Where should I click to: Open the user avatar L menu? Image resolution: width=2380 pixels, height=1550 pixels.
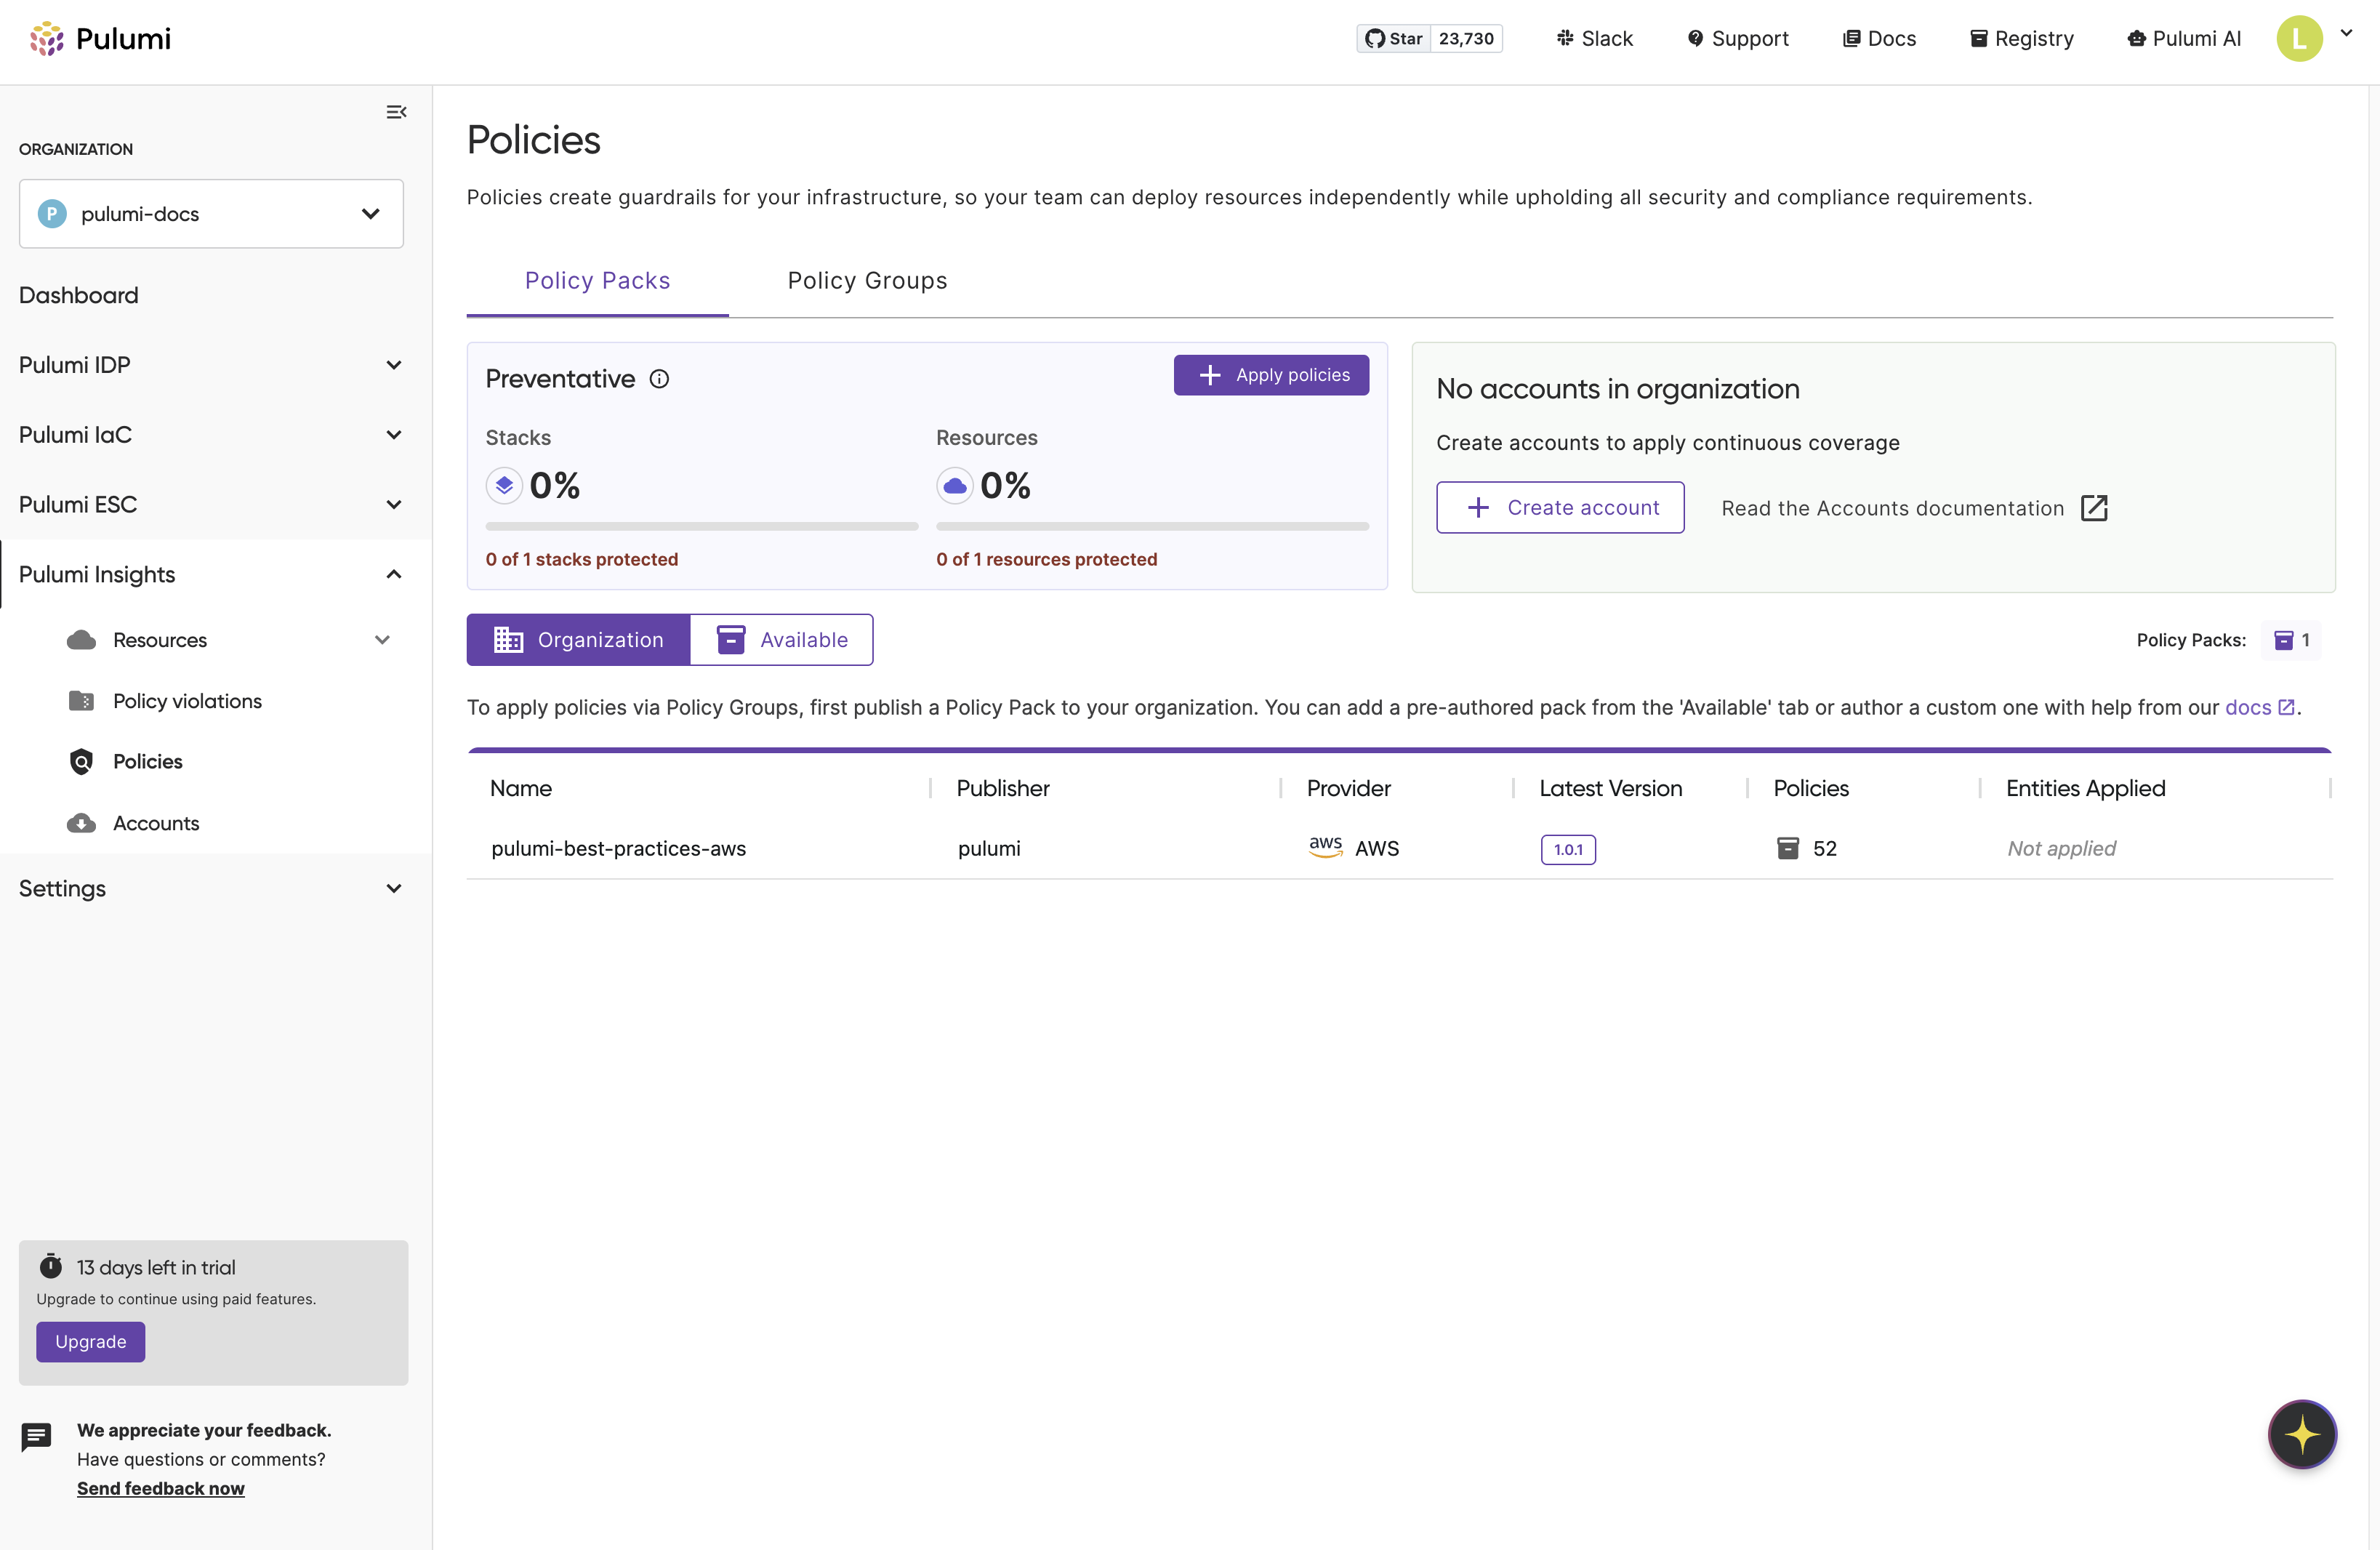[2299, 39]
